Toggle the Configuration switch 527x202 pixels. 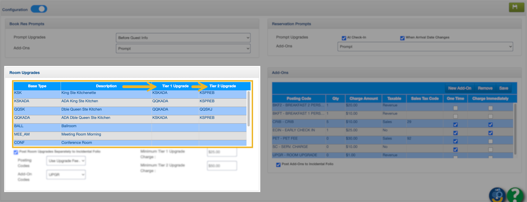(39, 9)
